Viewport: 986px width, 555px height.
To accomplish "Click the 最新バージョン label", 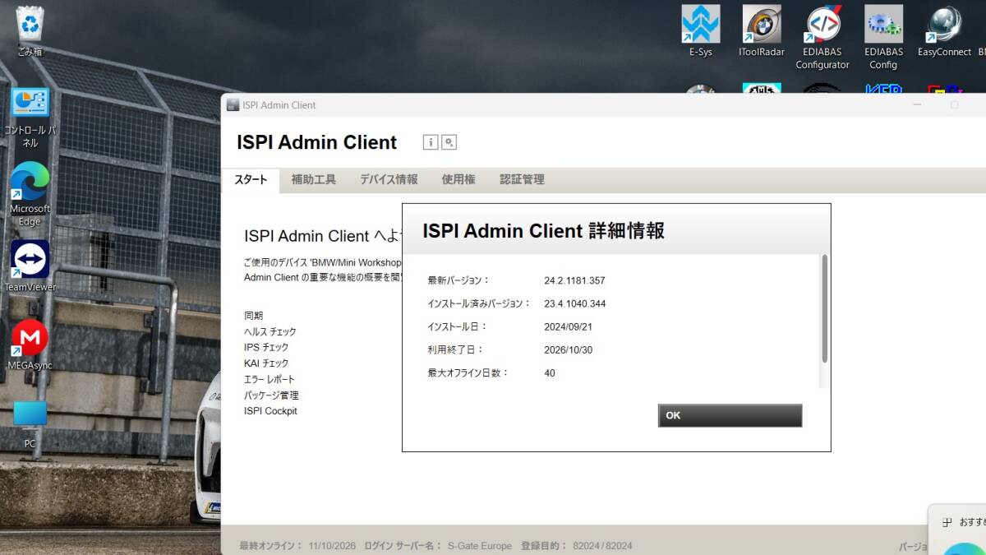I will [x=458, y=280].
